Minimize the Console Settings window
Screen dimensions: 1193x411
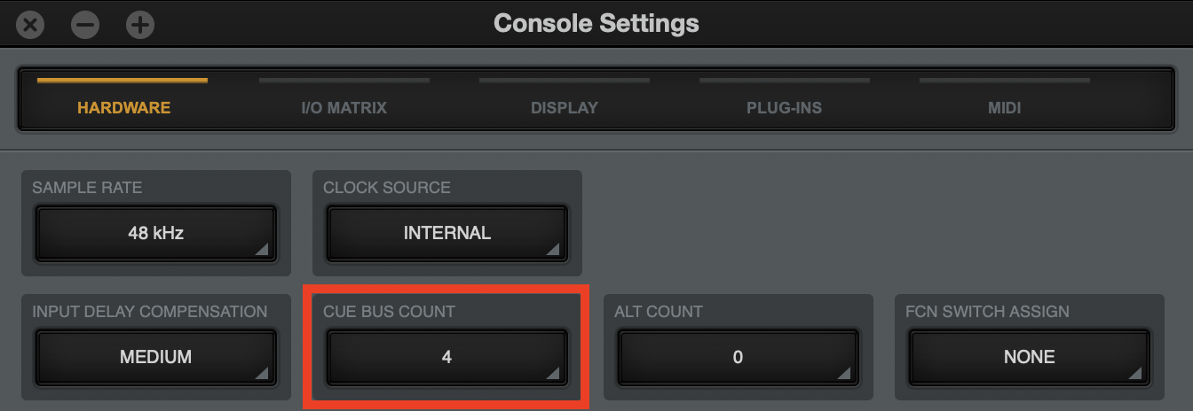84,24
